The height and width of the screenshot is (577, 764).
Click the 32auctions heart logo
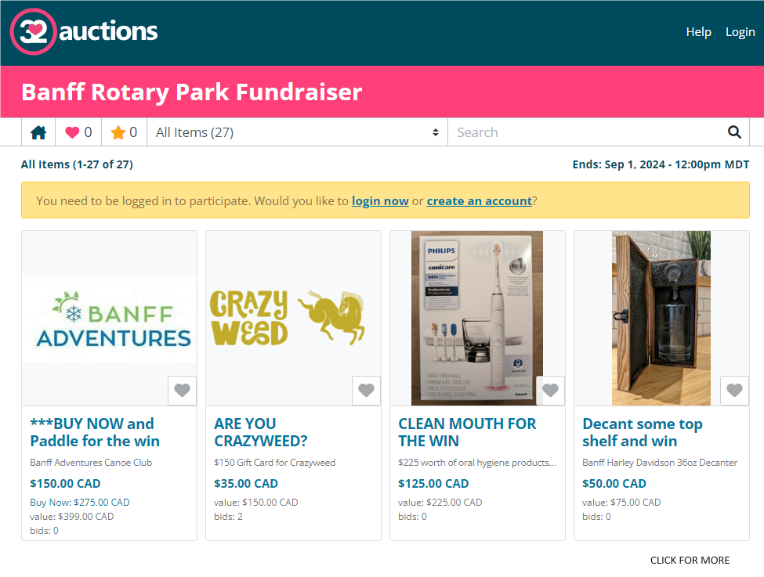(x=33, y=31)
